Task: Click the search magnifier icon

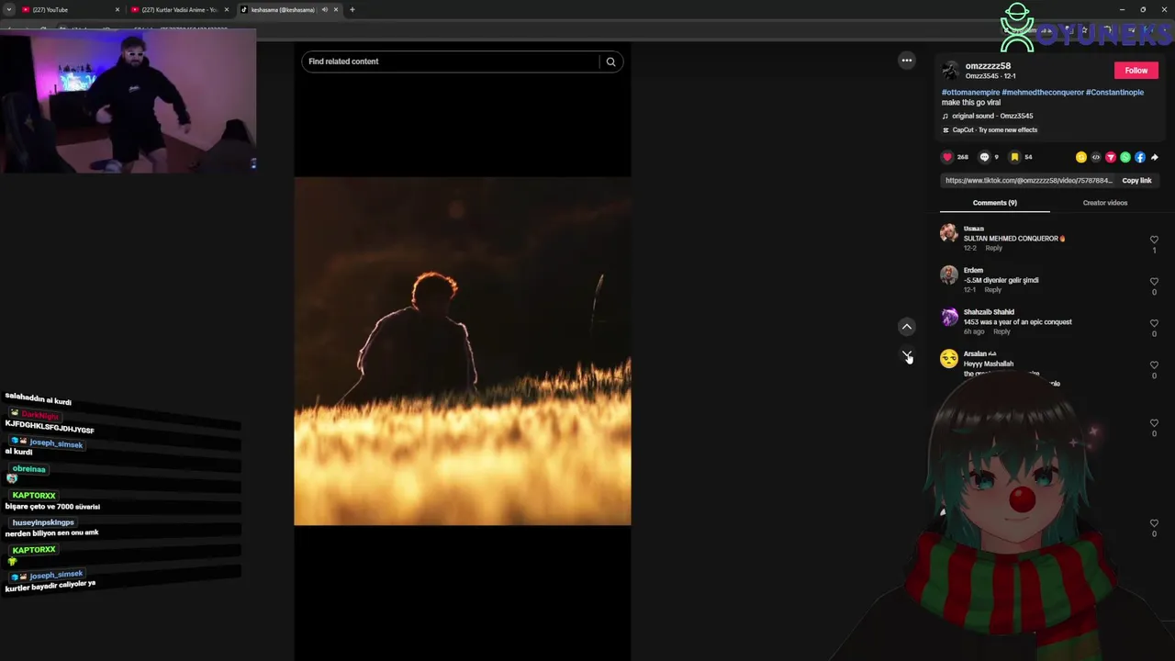Action: (x=610, y=62)
